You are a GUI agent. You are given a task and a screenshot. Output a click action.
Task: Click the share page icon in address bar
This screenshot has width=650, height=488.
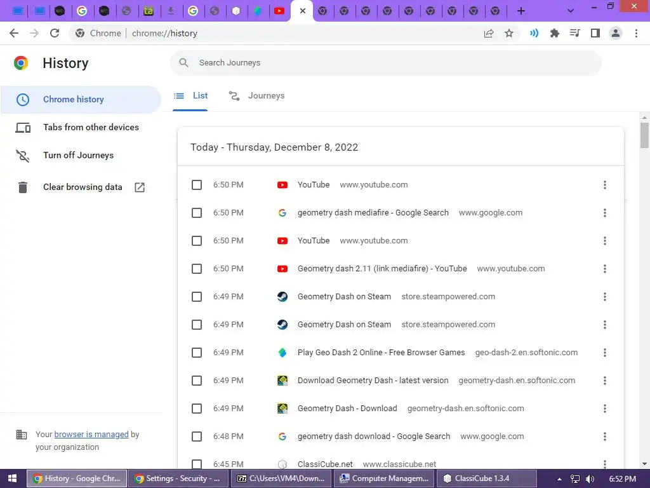point(489,33)
